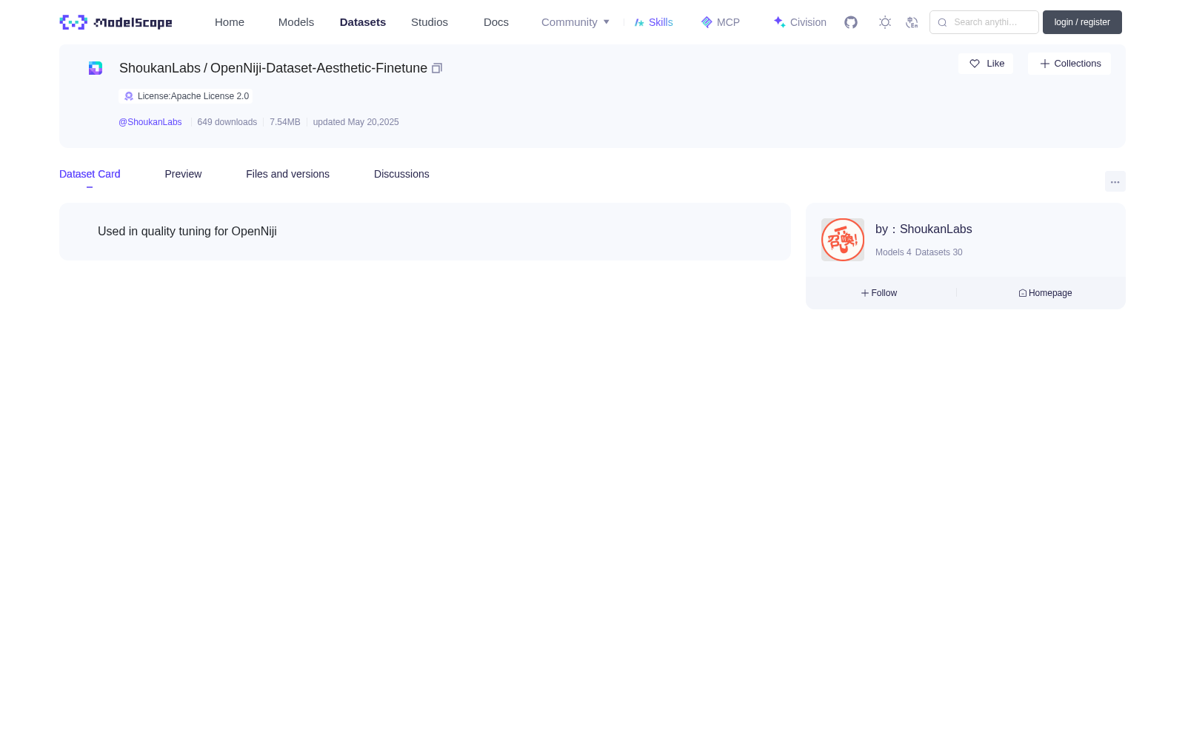The image size is (1185, 740).
Task: Click the updated May 20,2025 text
Action: [x=355, y=122]
